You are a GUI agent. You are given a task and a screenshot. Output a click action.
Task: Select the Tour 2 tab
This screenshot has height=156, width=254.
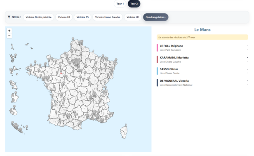pyautogui.click(x=134, y=4)
